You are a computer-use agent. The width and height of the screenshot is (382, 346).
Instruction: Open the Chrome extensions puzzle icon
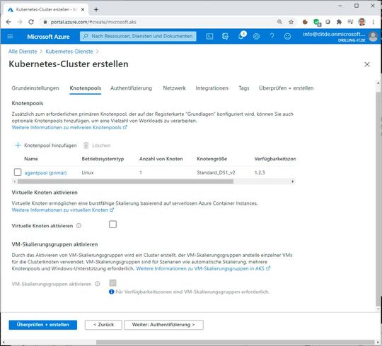point(339,22)
